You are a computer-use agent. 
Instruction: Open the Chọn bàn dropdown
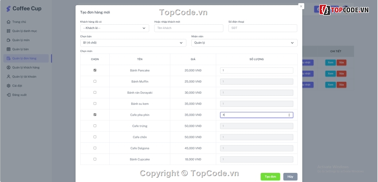point(133,43)
